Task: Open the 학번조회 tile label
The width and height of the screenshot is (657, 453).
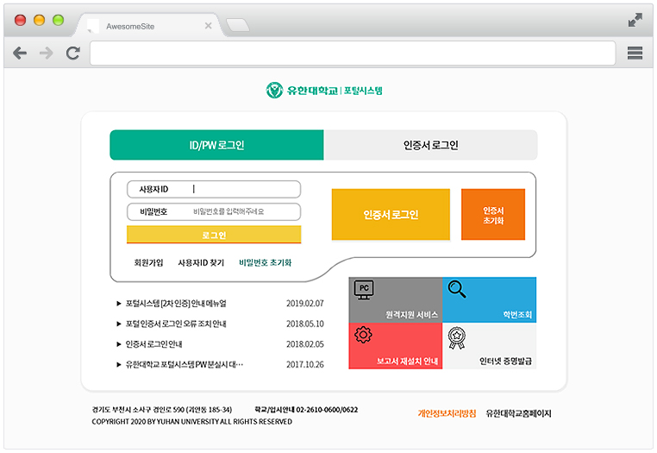Action: pos(517,315)
